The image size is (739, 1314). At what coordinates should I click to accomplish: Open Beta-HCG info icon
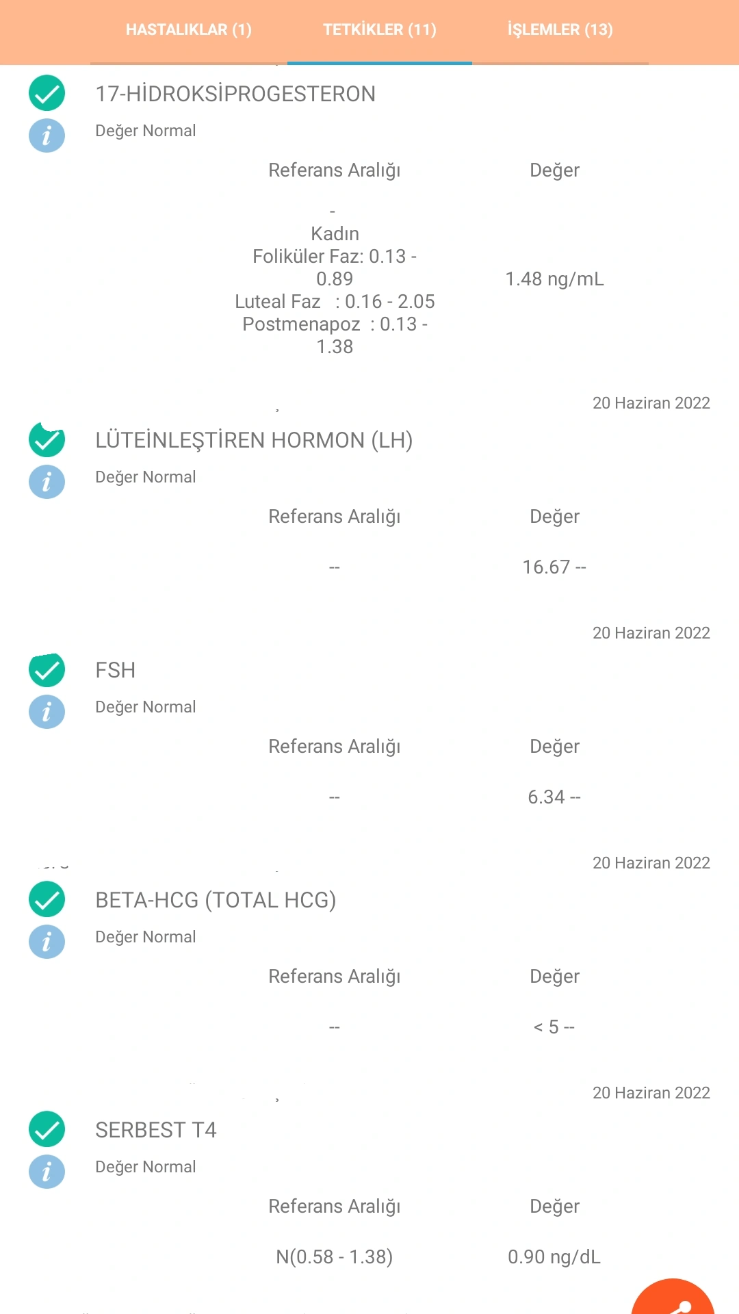47,942
